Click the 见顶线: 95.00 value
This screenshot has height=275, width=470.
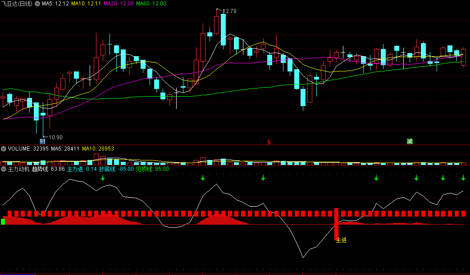tap(152, 169)
